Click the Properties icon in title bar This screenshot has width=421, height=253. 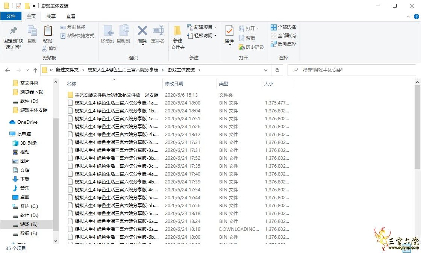[x=18, y=6]
